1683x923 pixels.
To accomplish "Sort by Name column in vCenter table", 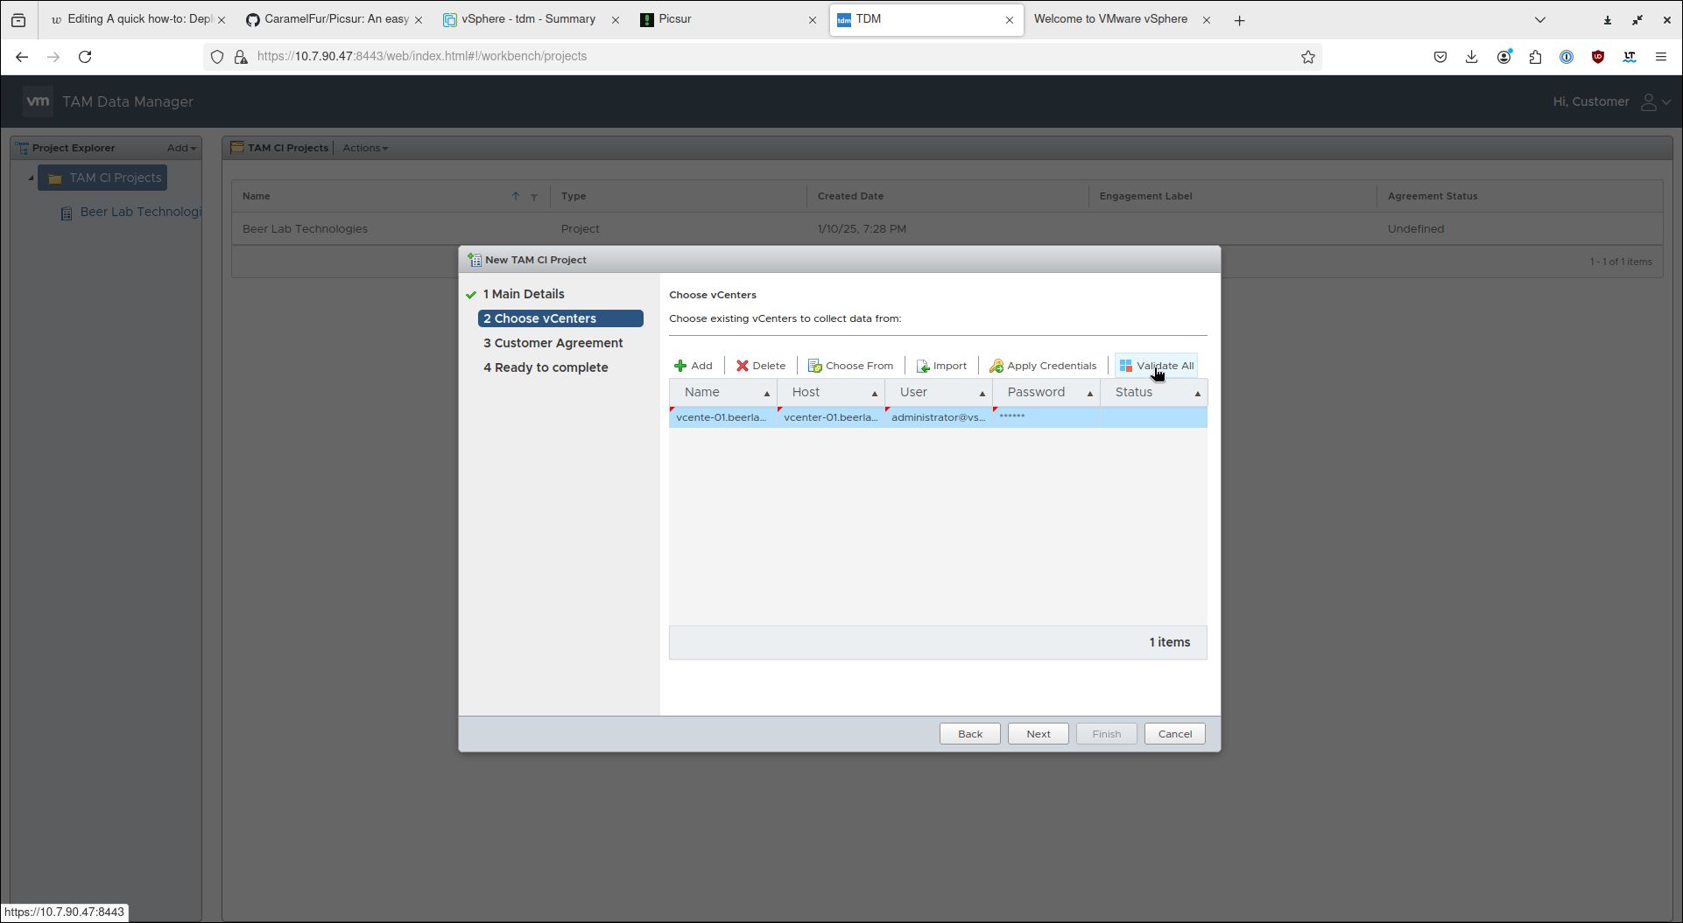I will point(722,392).
